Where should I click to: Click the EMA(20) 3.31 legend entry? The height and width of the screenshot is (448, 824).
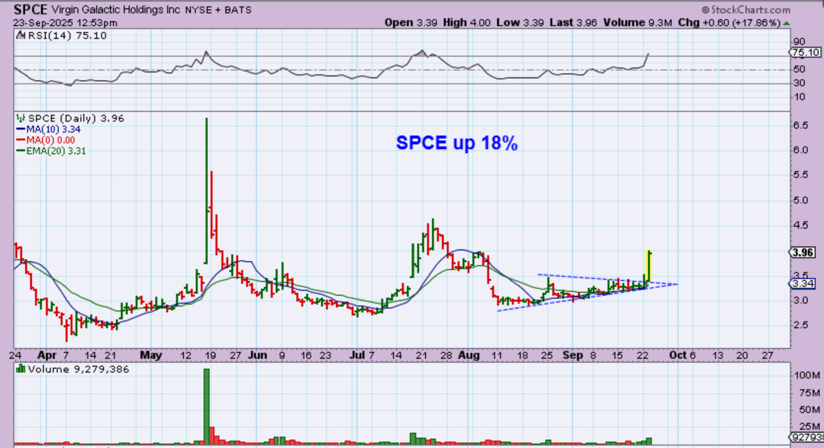pos(51,151)
